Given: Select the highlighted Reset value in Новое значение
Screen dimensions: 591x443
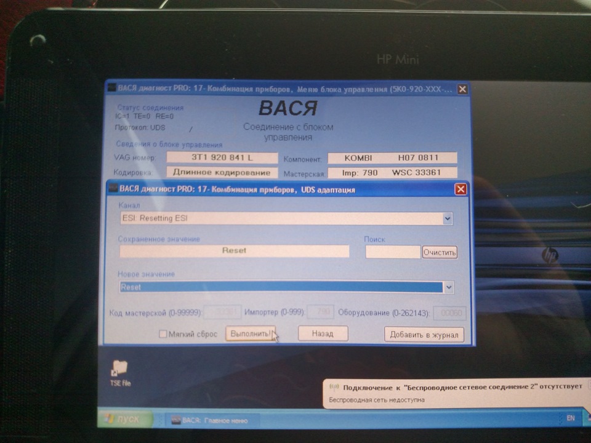Looking at the screenshot, I should (281, 287).
